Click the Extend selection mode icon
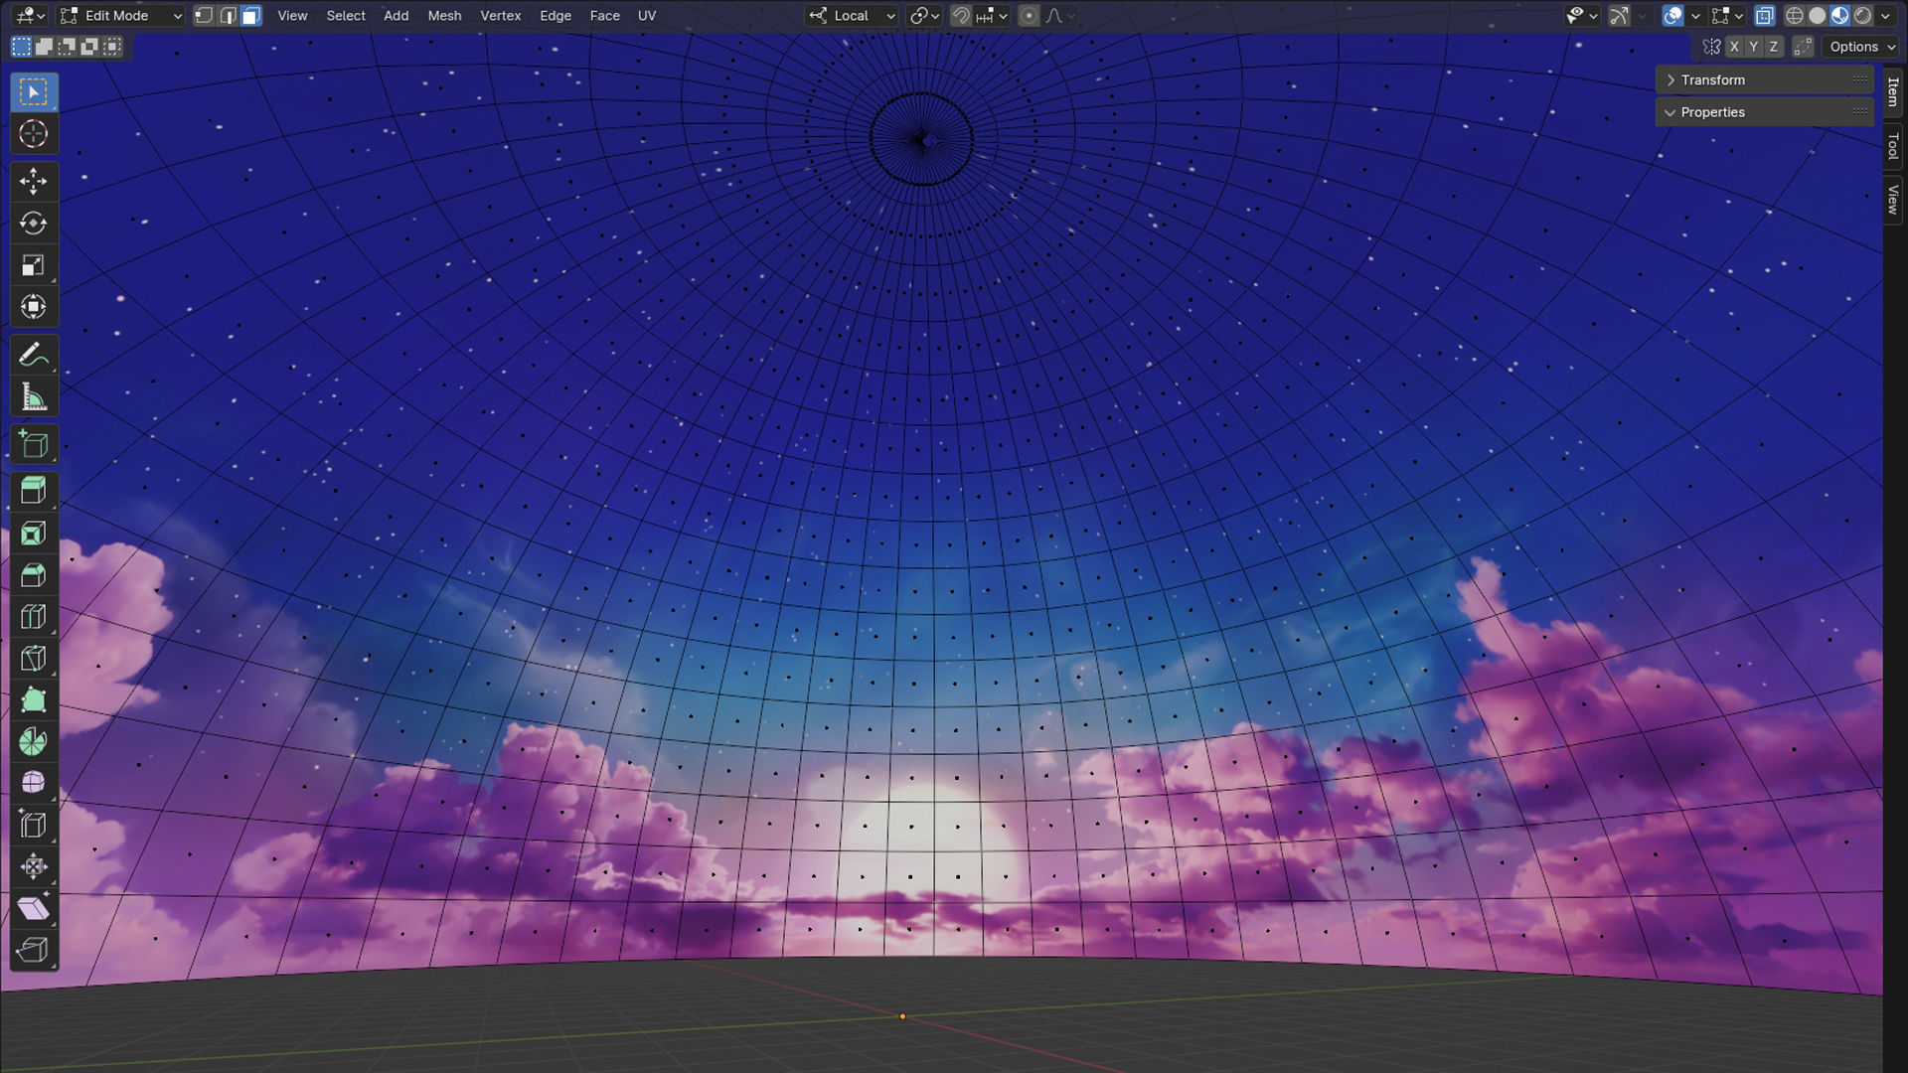This screenshot has height=1073, width=1908. tap(44, 47)
